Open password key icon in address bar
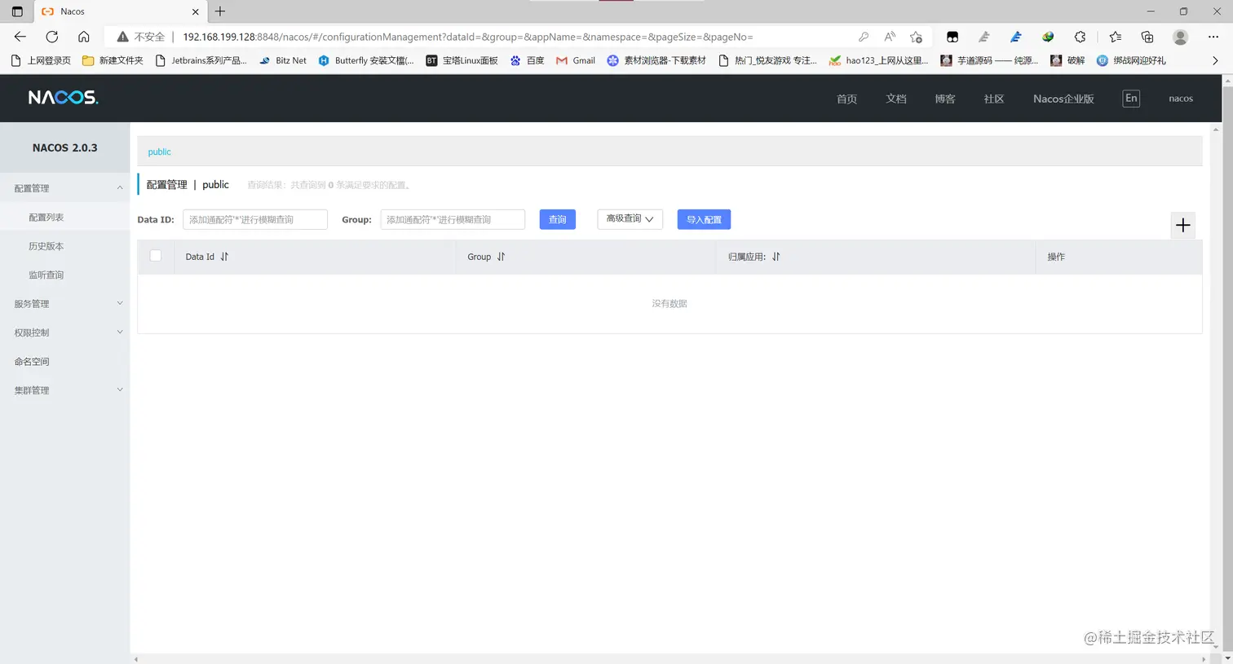 [864, 37]
